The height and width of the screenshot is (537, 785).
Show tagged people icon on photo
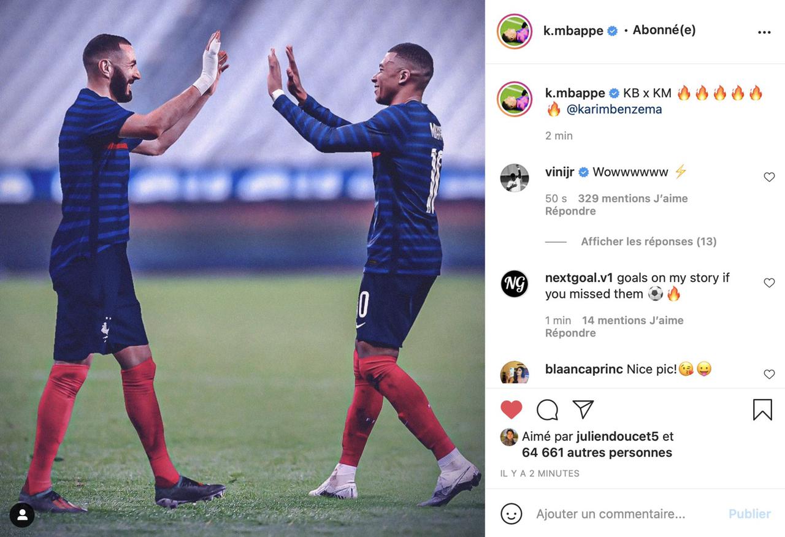22,515
